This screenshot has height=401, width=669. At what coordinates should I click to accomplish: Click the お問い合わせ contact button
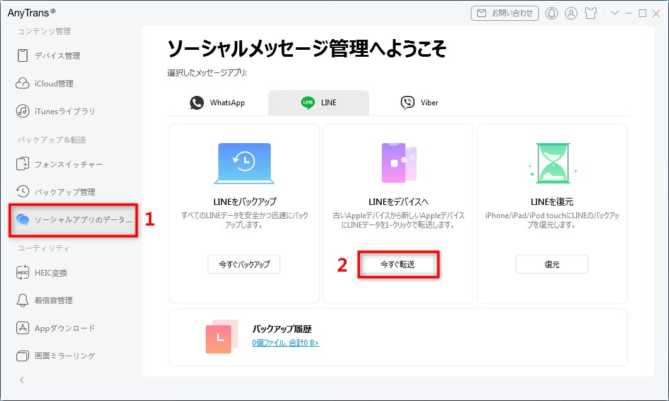pyautogui.click(x=505, y=13)
